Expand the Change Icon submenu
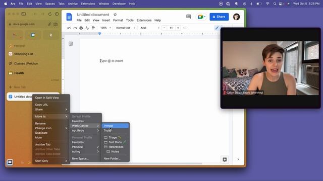Viewport: 323px width, 181px height. pyautogui.click(x=51, y=128)
